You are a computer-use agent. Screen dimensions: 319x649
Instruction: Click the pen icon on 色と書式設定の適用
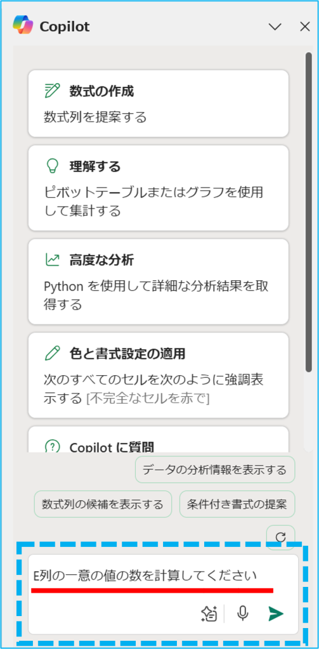click(52, 354)
